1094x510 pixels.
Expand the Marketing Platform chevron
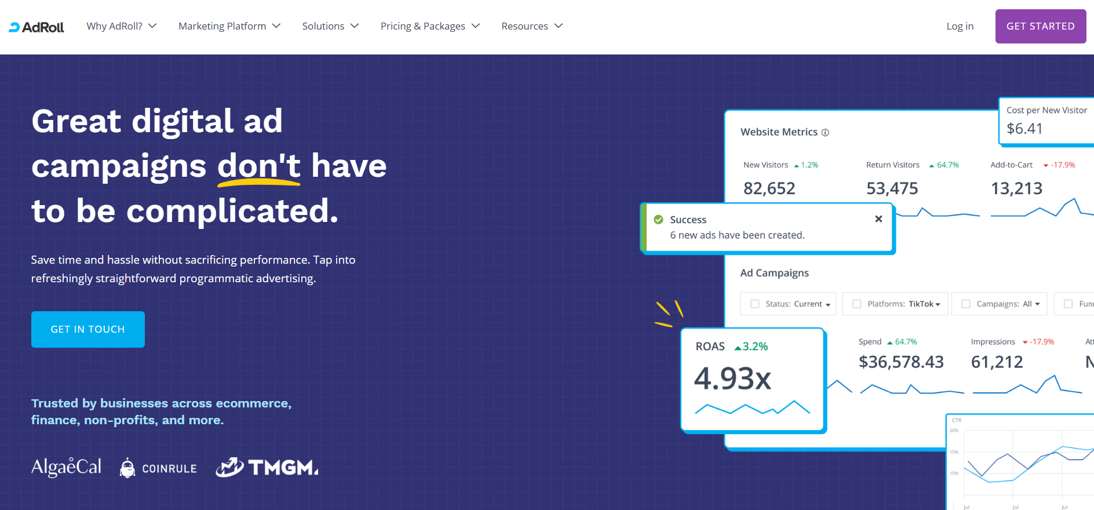[276, 26]
